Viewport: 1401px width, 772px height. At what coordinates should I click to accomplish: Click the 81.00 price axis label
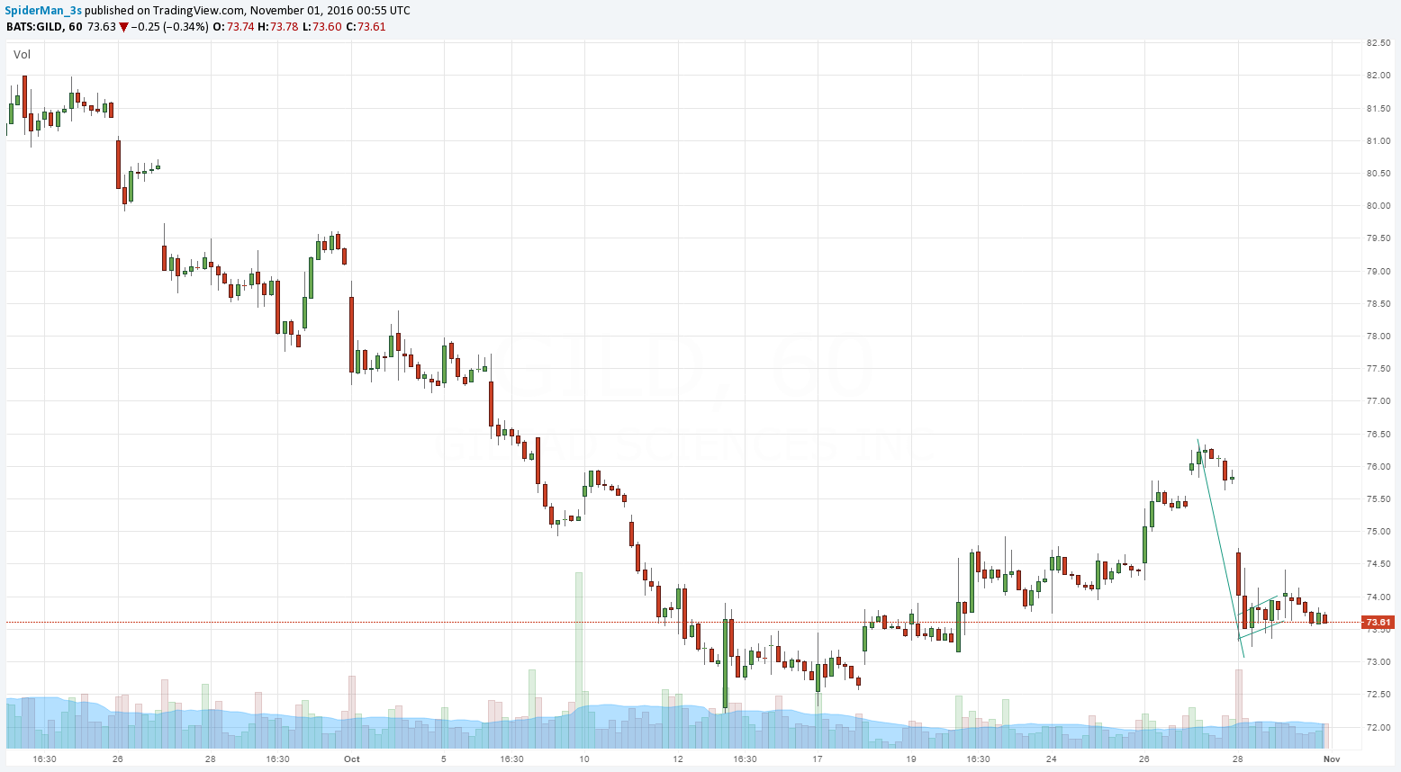point(1378,141)
